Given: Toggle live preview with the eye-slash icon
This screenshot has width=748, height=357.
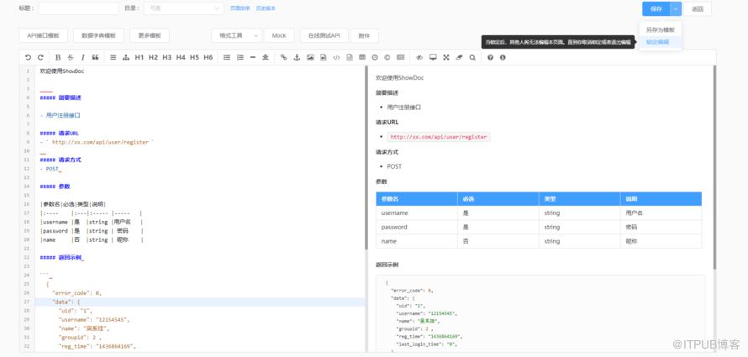Looking at the screenshot, I should 419,57.
